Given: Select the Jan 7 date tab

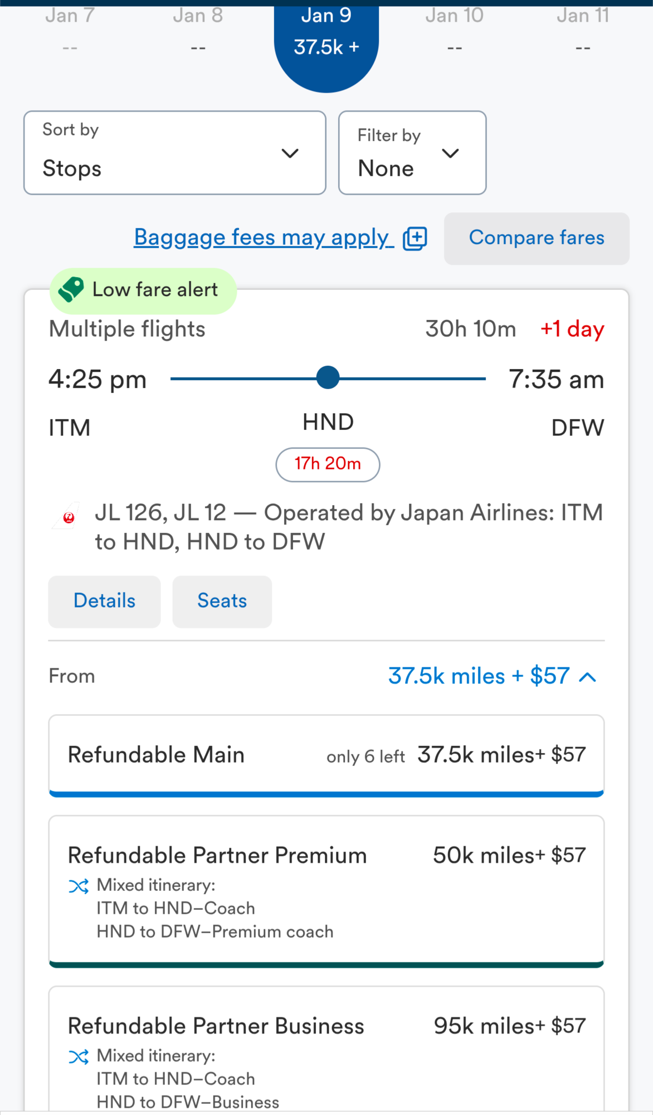Looking at the screenshot, I should [70, 31].
